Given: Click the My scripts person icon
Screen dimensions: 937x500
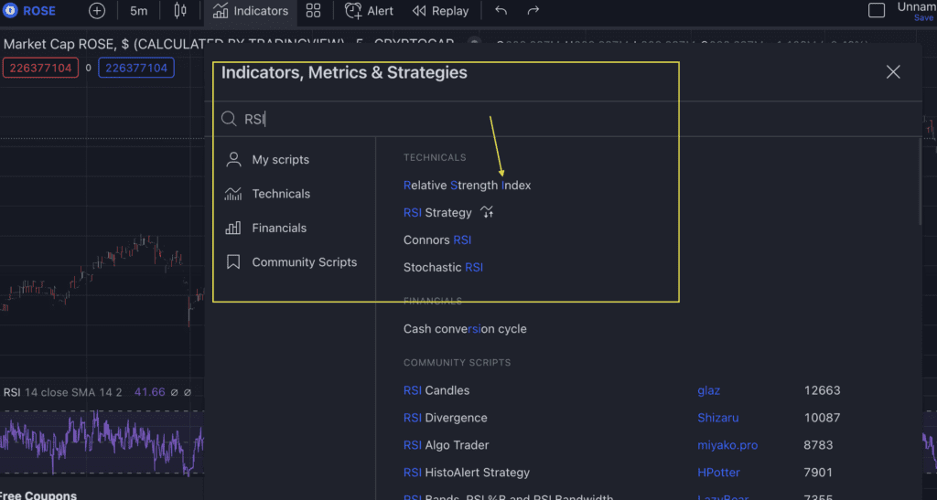Looking at the screenshot, I should tap(233, 159).
